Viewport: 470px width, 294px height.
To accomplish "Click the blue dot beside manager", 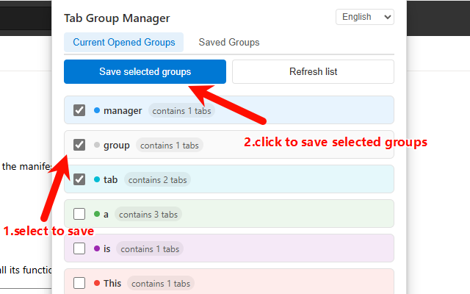I will click(97, 111).
